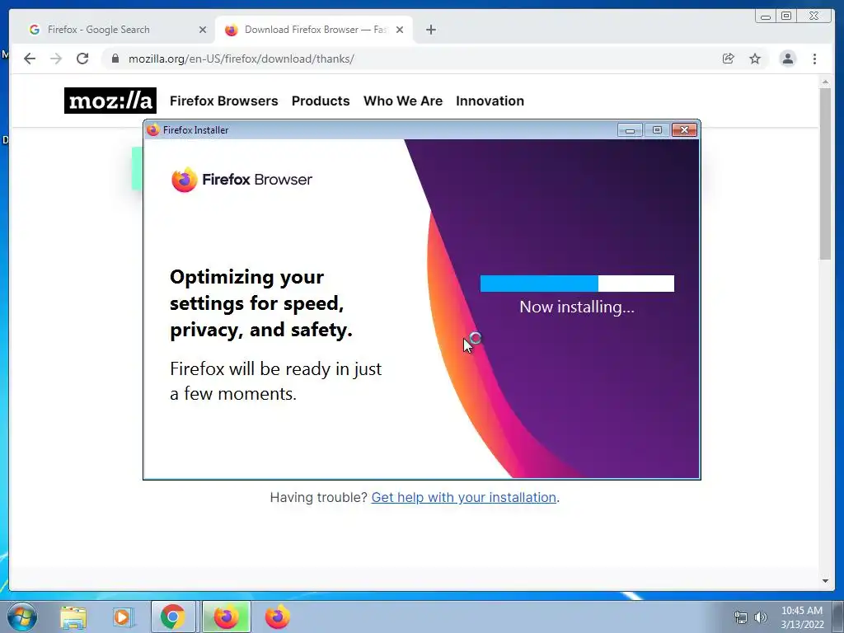Open the Chrome profile avatar
The image size is (844, 633).
pyautogui.click(x=787, y=59)
